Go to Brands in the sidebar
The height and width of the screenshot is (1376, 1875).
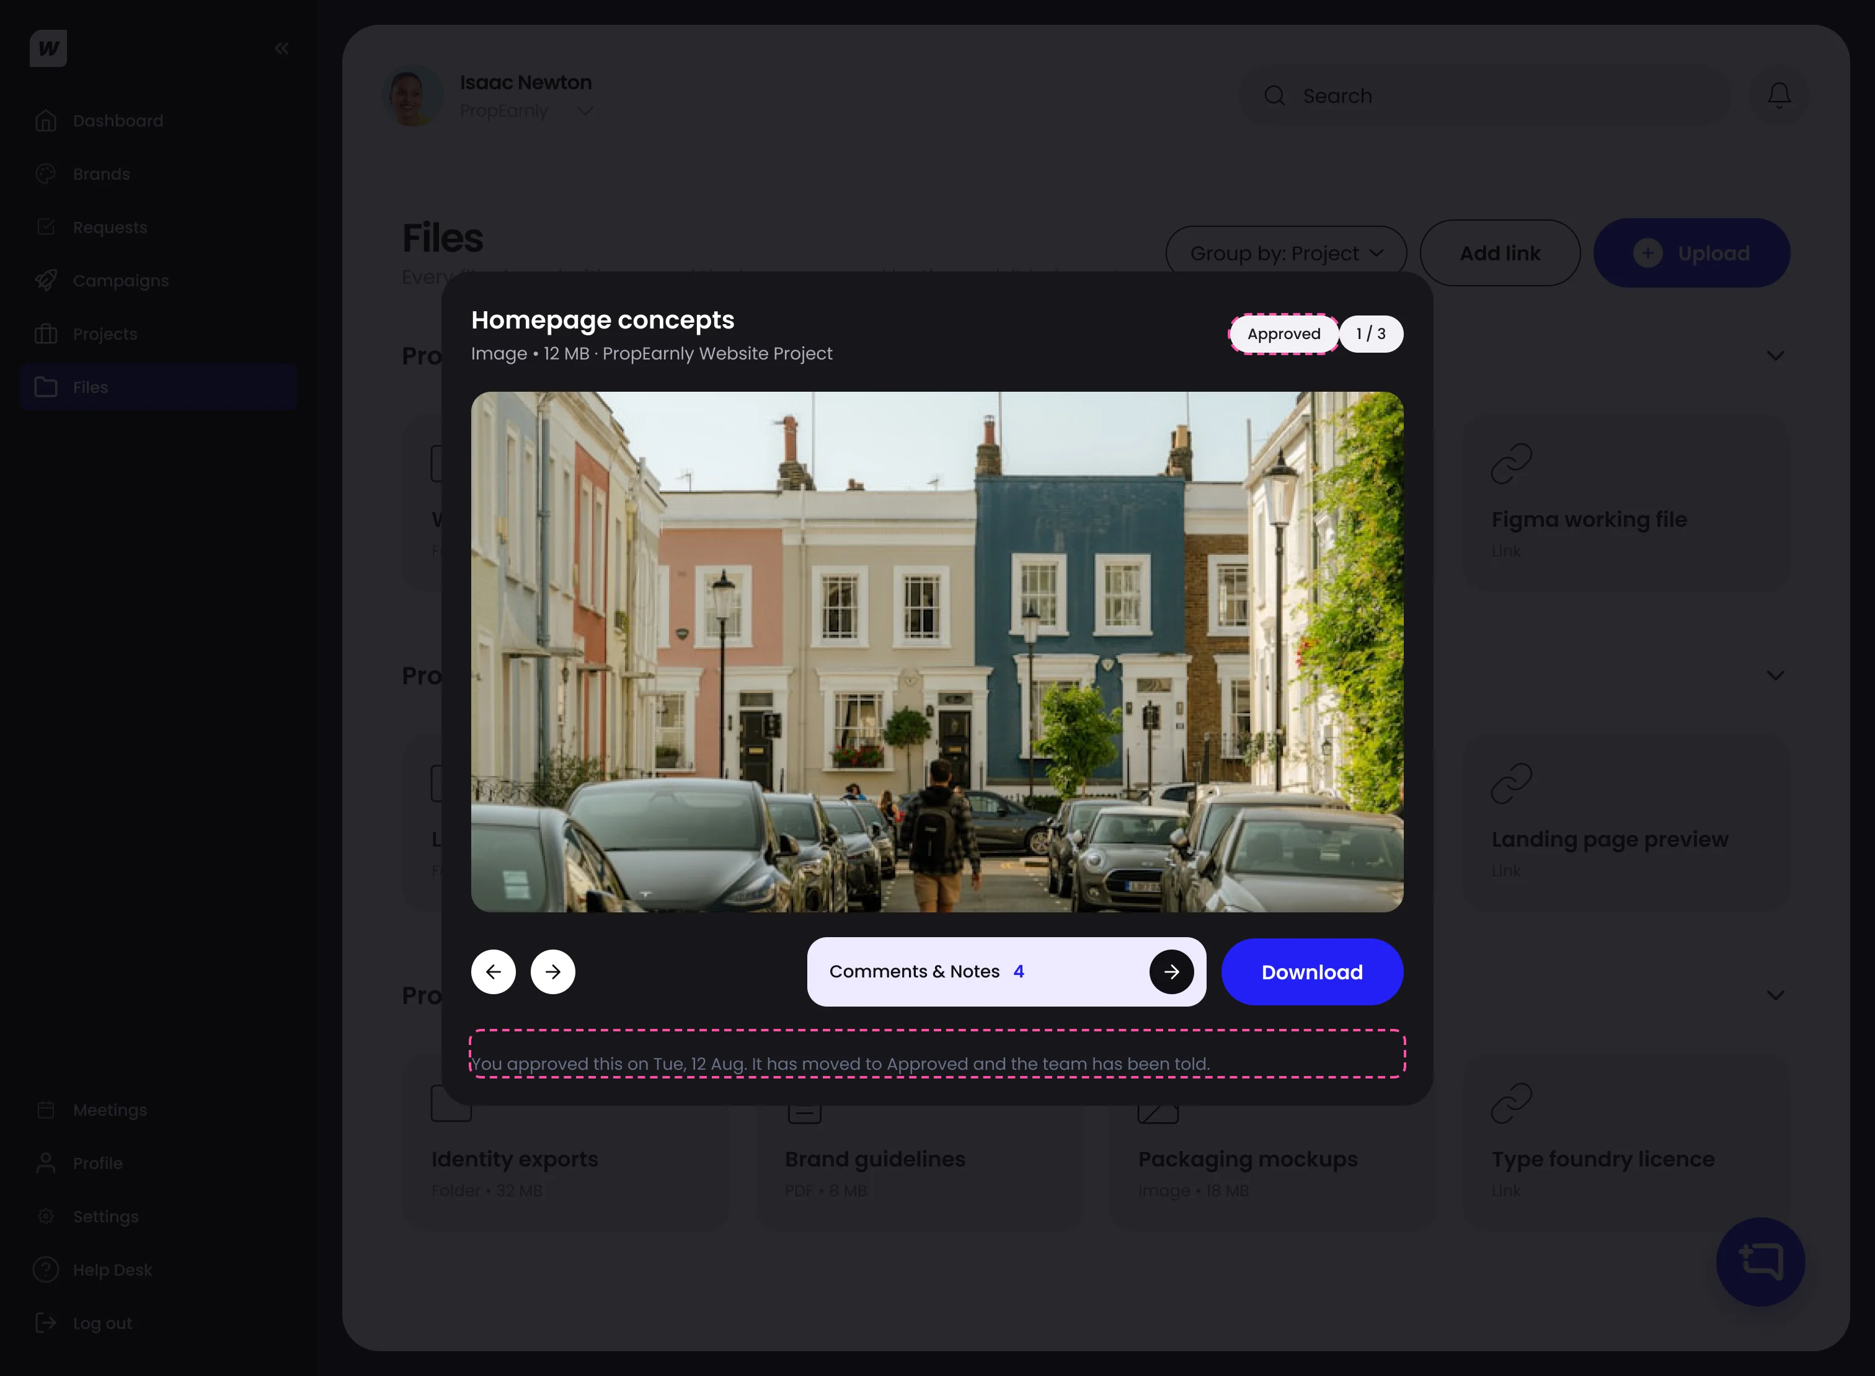tap(158, 174)
